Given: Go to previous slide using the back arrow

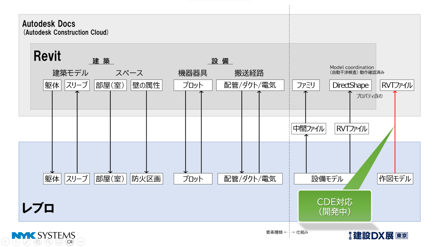Looking at the screenshot, I should tap(5, 242).
